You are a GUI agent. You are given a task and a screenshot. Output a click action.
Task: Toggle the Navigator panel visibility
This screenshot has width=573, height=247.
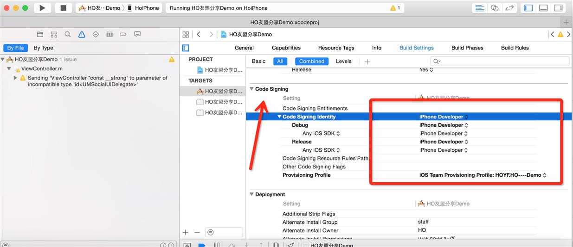click(528, 8)
